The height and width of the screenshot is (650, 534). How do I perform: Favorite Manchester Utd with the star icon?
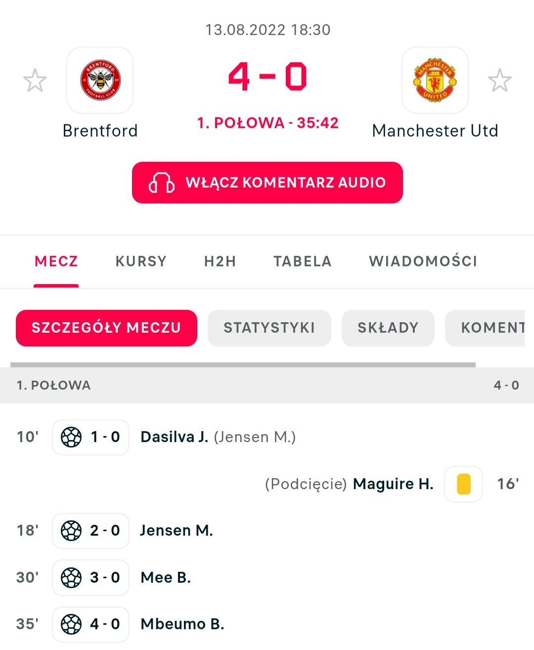pos(500,81)
